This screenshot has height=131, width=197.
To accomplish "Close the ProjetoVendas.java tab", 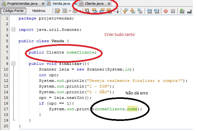I will [43, 4].
